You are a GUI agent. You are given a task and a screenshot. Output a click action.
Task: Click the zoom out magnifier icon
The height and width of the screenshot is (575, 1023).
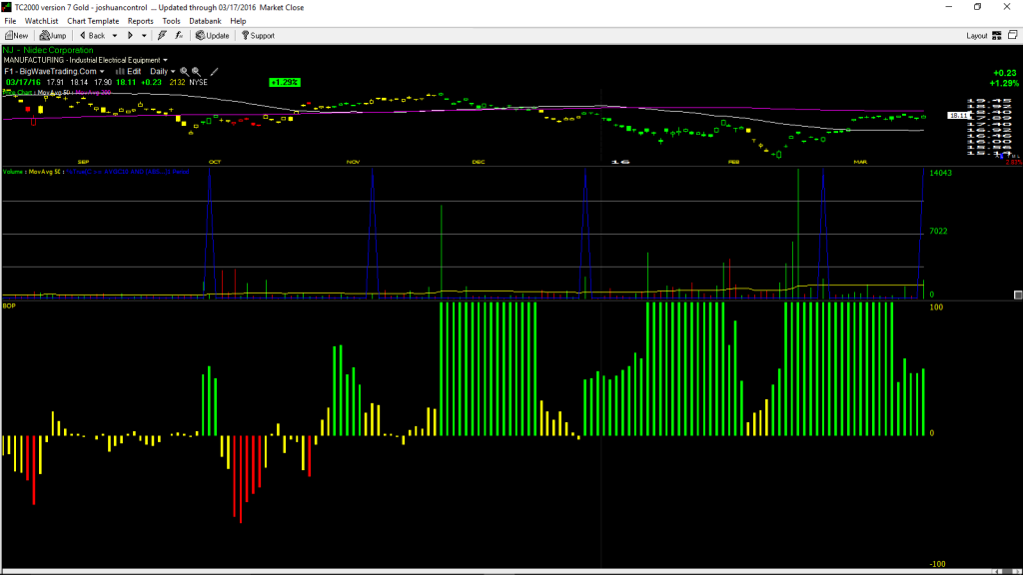click(x=196, y=72)
